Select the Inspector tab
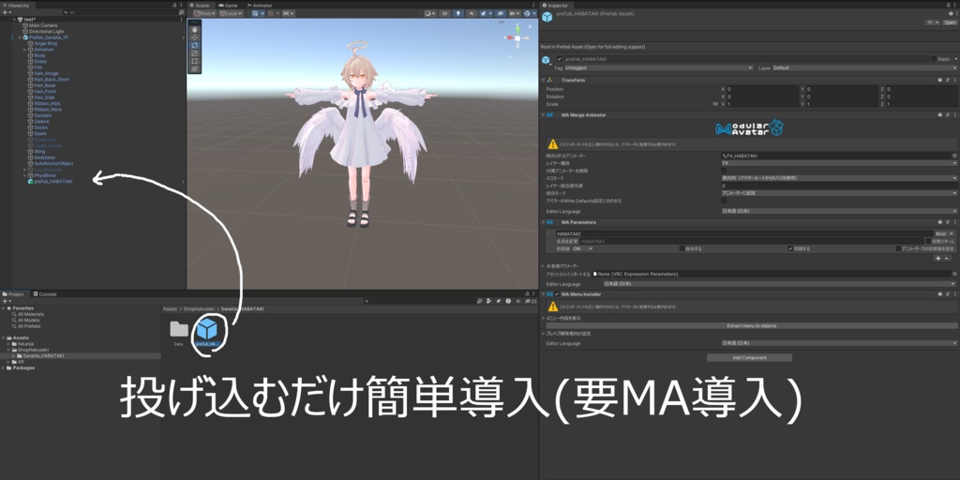This screenshot has height=480, width=960. coord(558,5)
